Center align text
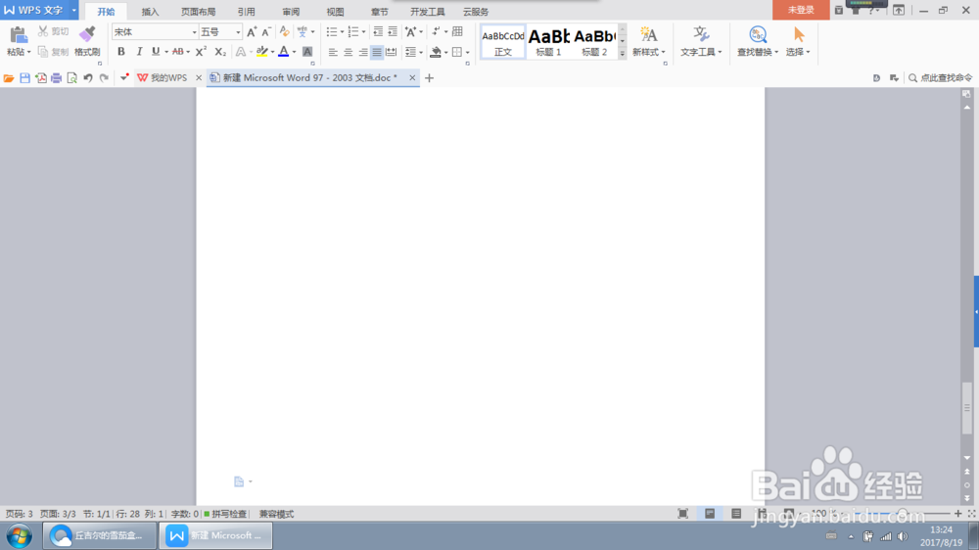 348,53
